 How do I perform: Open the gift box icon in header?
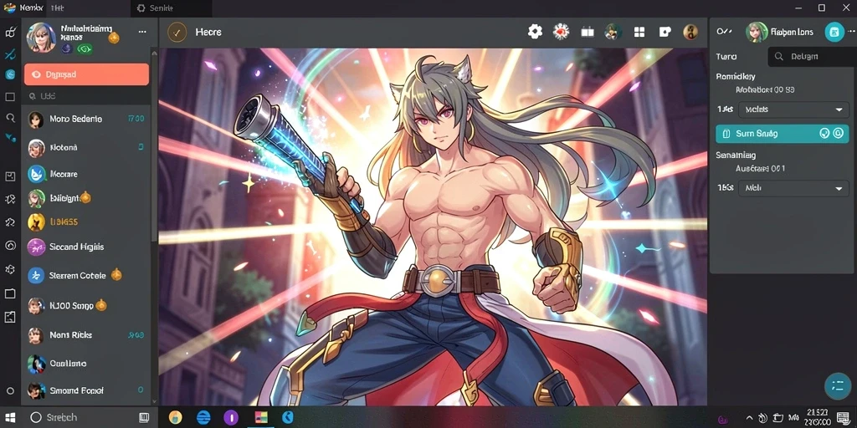588,33
